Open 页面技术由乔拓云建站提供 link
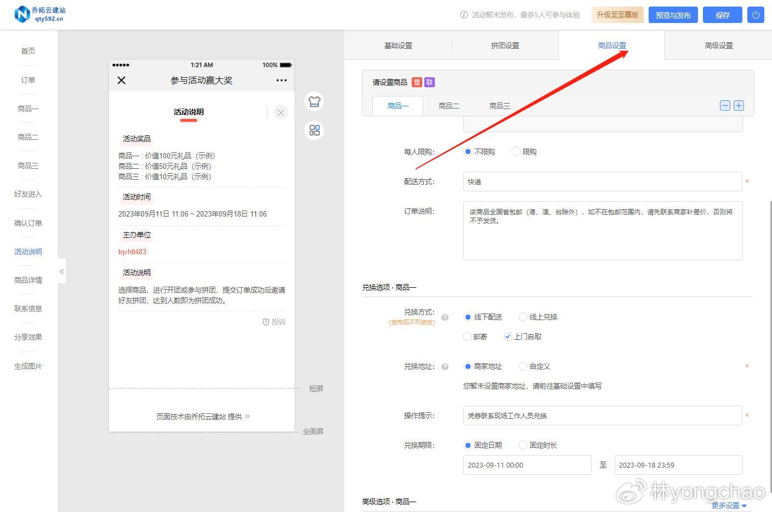This screenshot has width=772, height=512. click(203, 417)
